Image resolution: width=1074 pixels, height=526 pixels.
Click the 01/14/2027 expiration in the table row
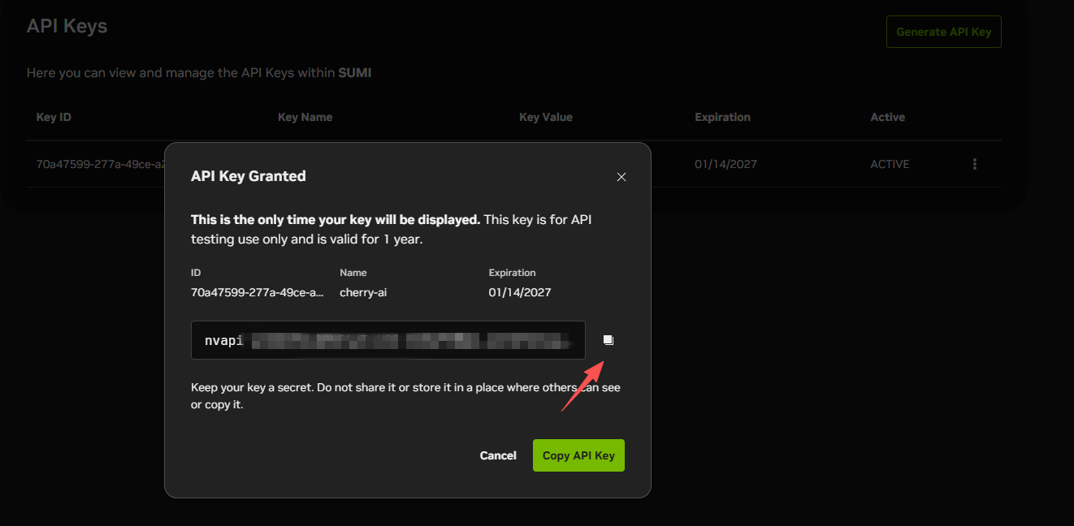725,164
